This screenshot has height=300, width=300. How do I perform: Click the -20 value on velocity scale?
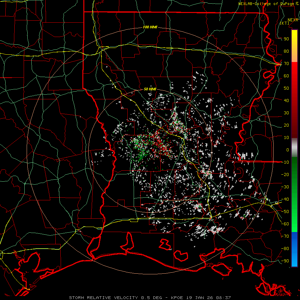click(x=285, y=175)
